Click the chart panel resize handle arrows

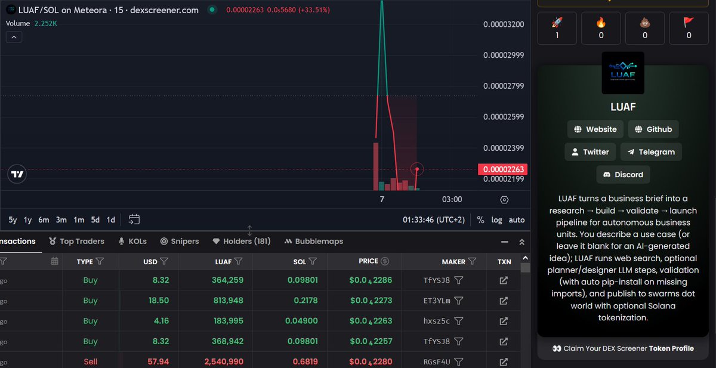click(x=249, y=230)
